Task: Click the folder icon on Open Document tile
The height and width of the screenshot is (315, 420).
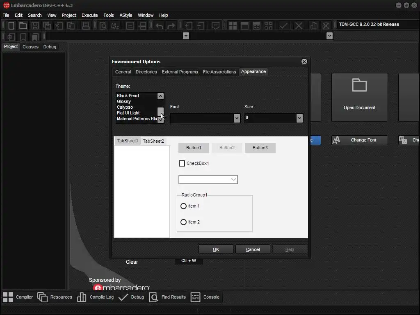Action: pos(359,85)
